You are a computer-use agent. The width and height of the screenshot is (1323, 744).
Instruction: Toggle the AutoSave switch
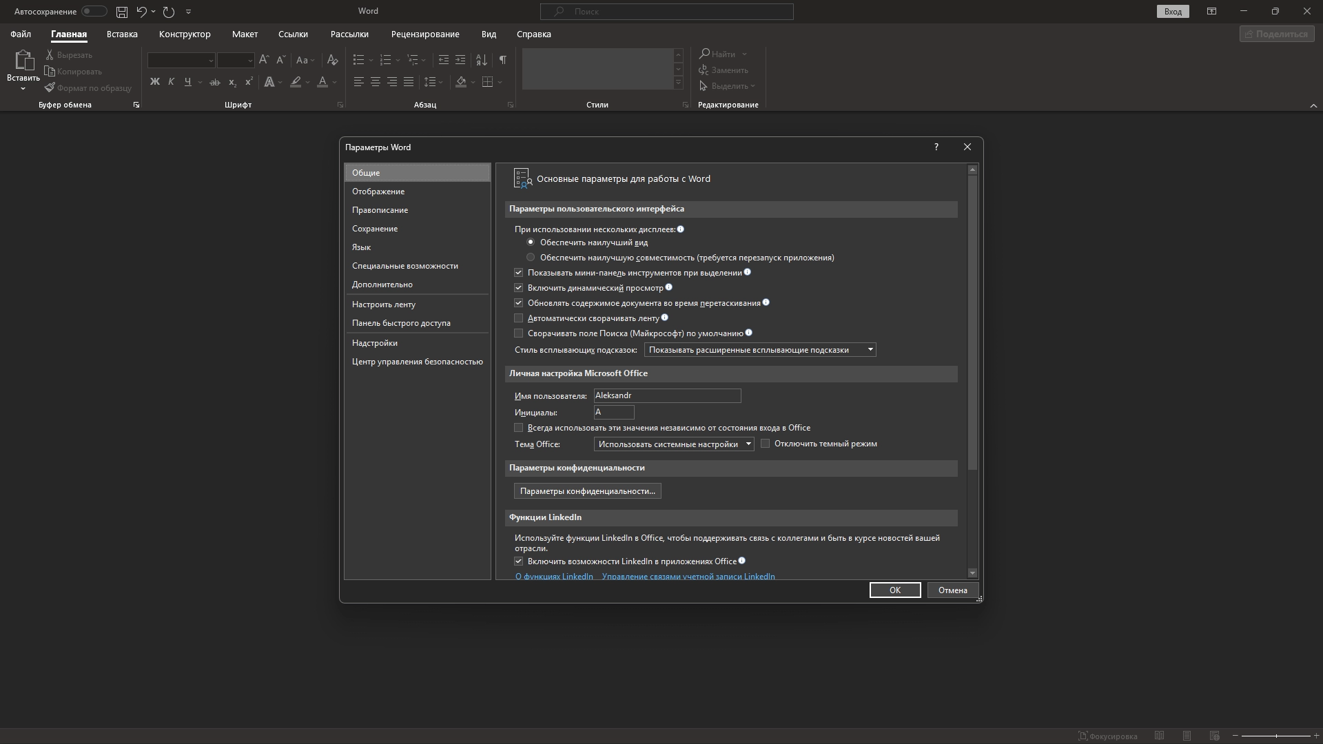pos(94,12)
